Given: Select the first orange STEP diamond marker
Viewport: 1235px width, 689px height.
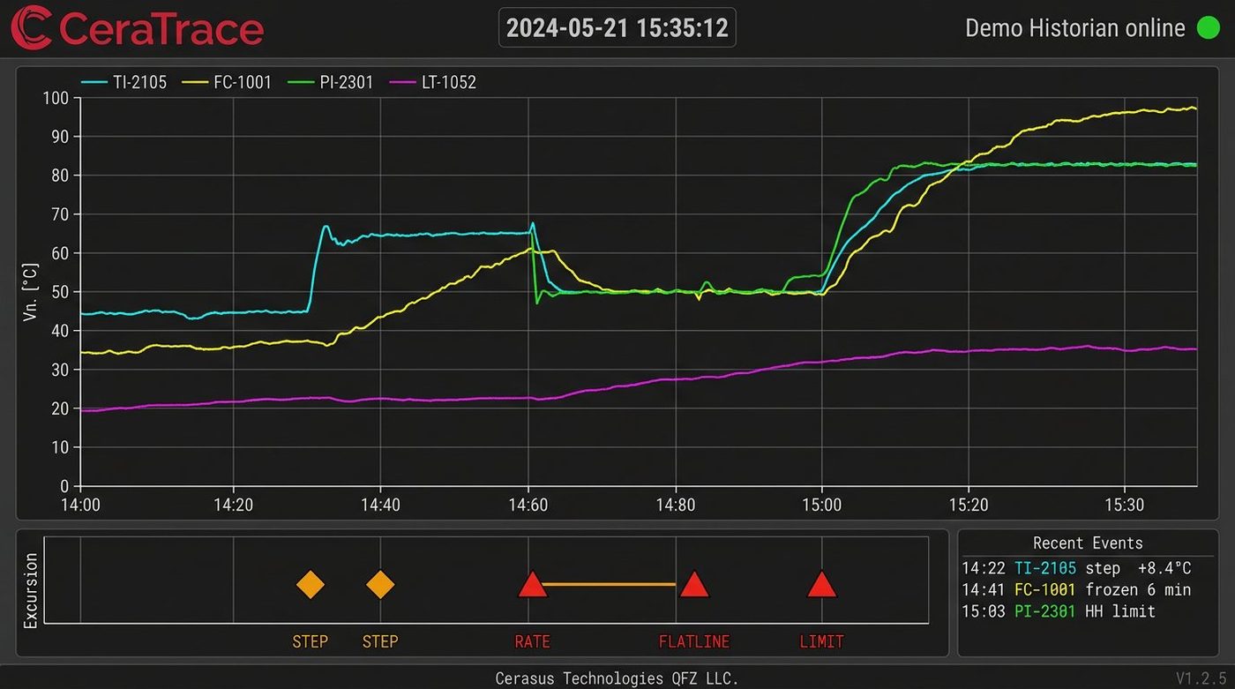Looking at the screenshot, I should (x=310, y=585).
